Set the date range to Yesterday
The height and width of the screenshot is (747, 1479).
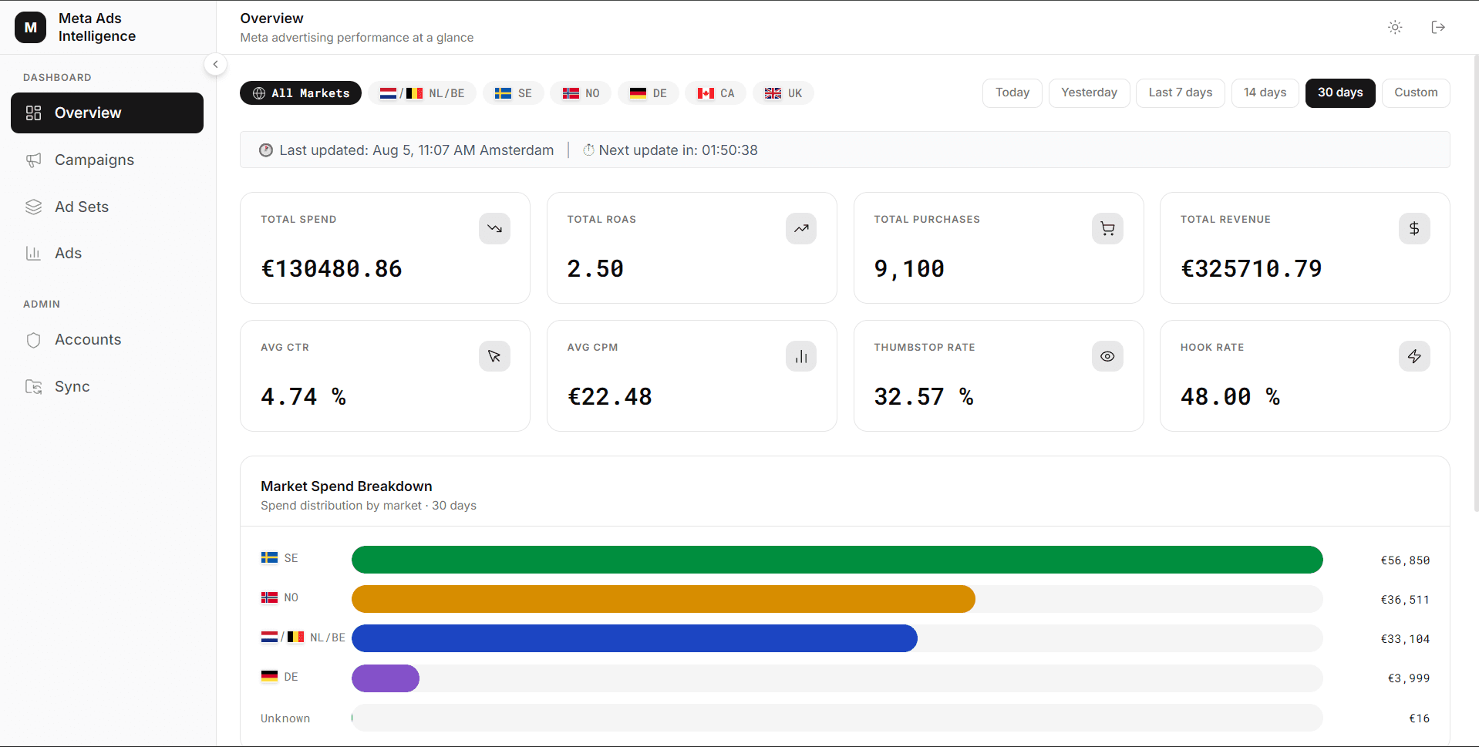[1089, 93]
